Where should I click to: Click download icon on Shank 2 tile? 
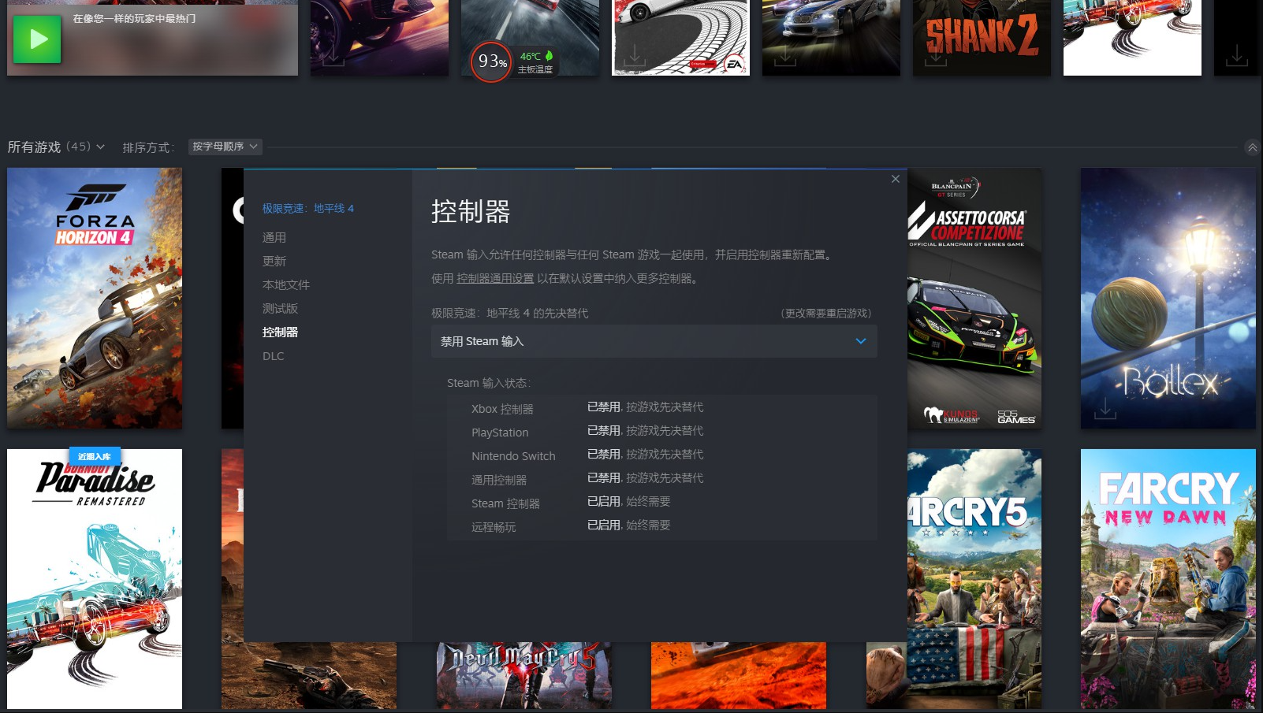coord(936,55)
